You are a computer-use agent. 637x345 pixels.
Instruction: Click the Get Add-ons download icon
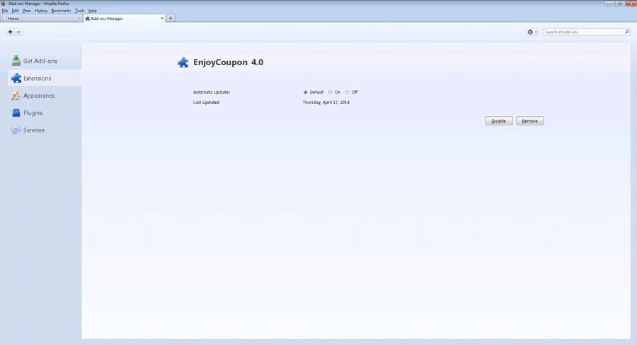click(x=16, y=61)
